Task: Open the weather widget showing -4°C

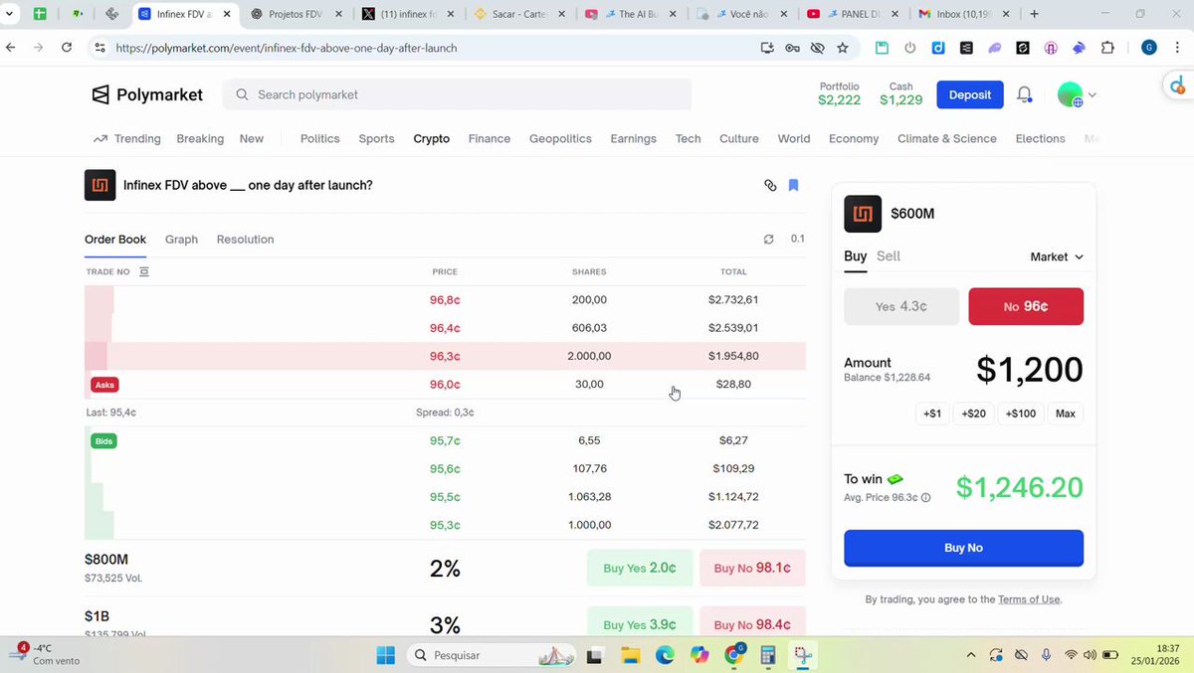Action: (45, 654)
